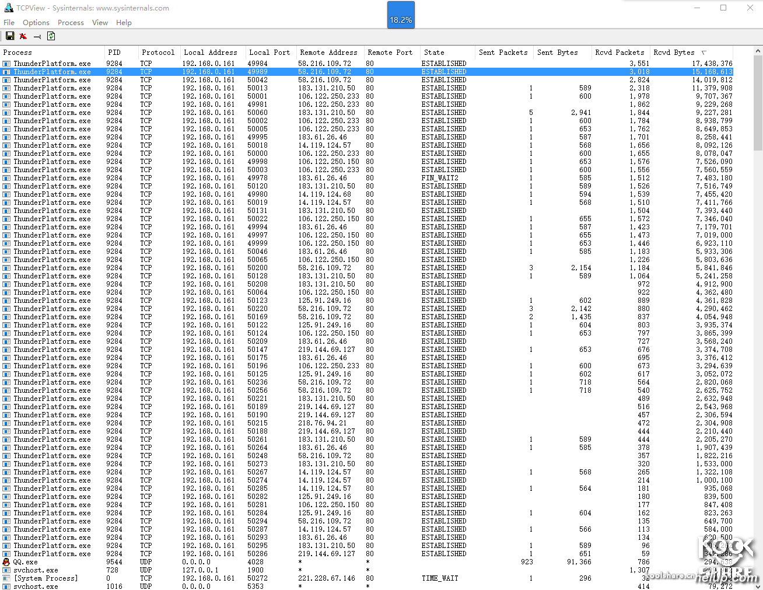Screen dimensions: 763x590
Task: Click process icon of row with local port 50215
Action: [6, 423]
